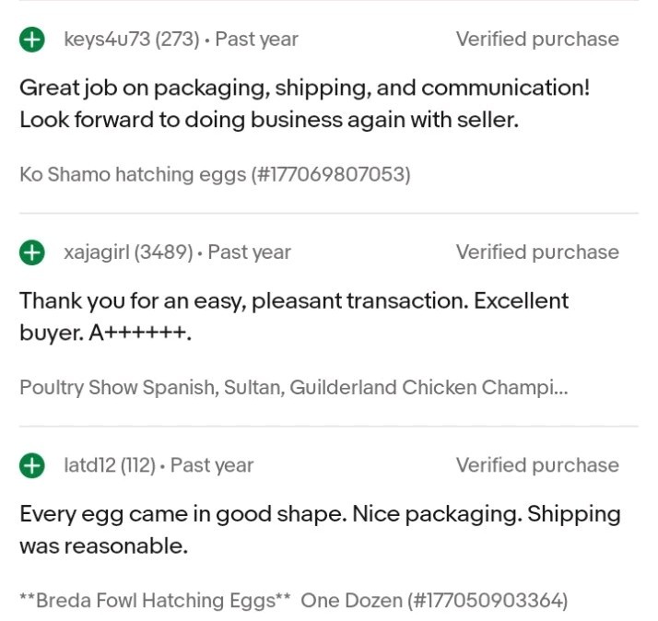658x621 pixels.
Task: Click the (3489) feedback score for xajagirl
Action: tap(164, 252)
